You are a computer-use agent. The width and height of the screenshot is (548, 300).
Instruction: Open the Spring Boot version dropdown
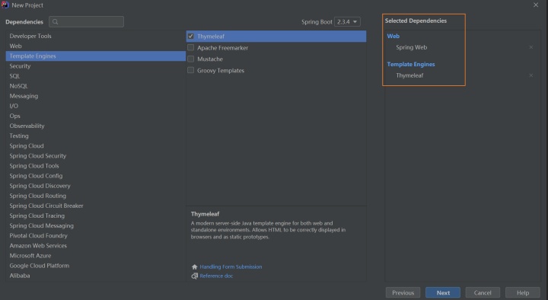(347, 21)
